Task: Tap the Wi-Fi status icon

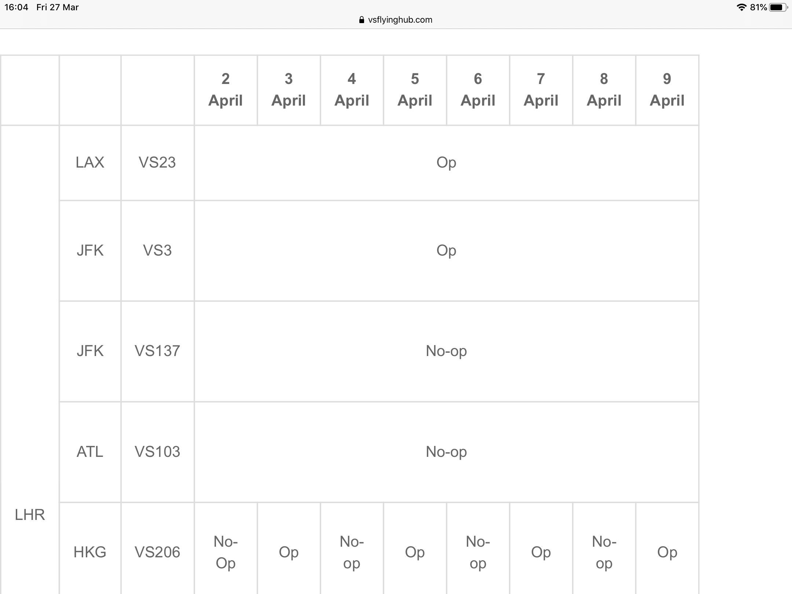Action: point(741,7)
